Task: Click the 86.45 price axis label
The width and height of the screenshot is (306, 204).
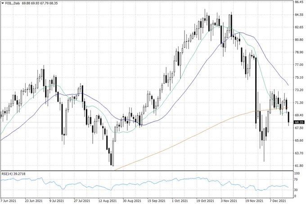Action: coord(299,2)
